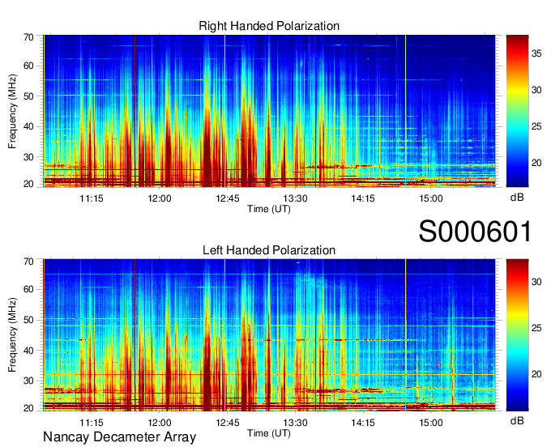Screen dimensions: 551x447
Task: Click the 70 MHz tick of Left Handed plot
Action: click(x=28, y=261)
